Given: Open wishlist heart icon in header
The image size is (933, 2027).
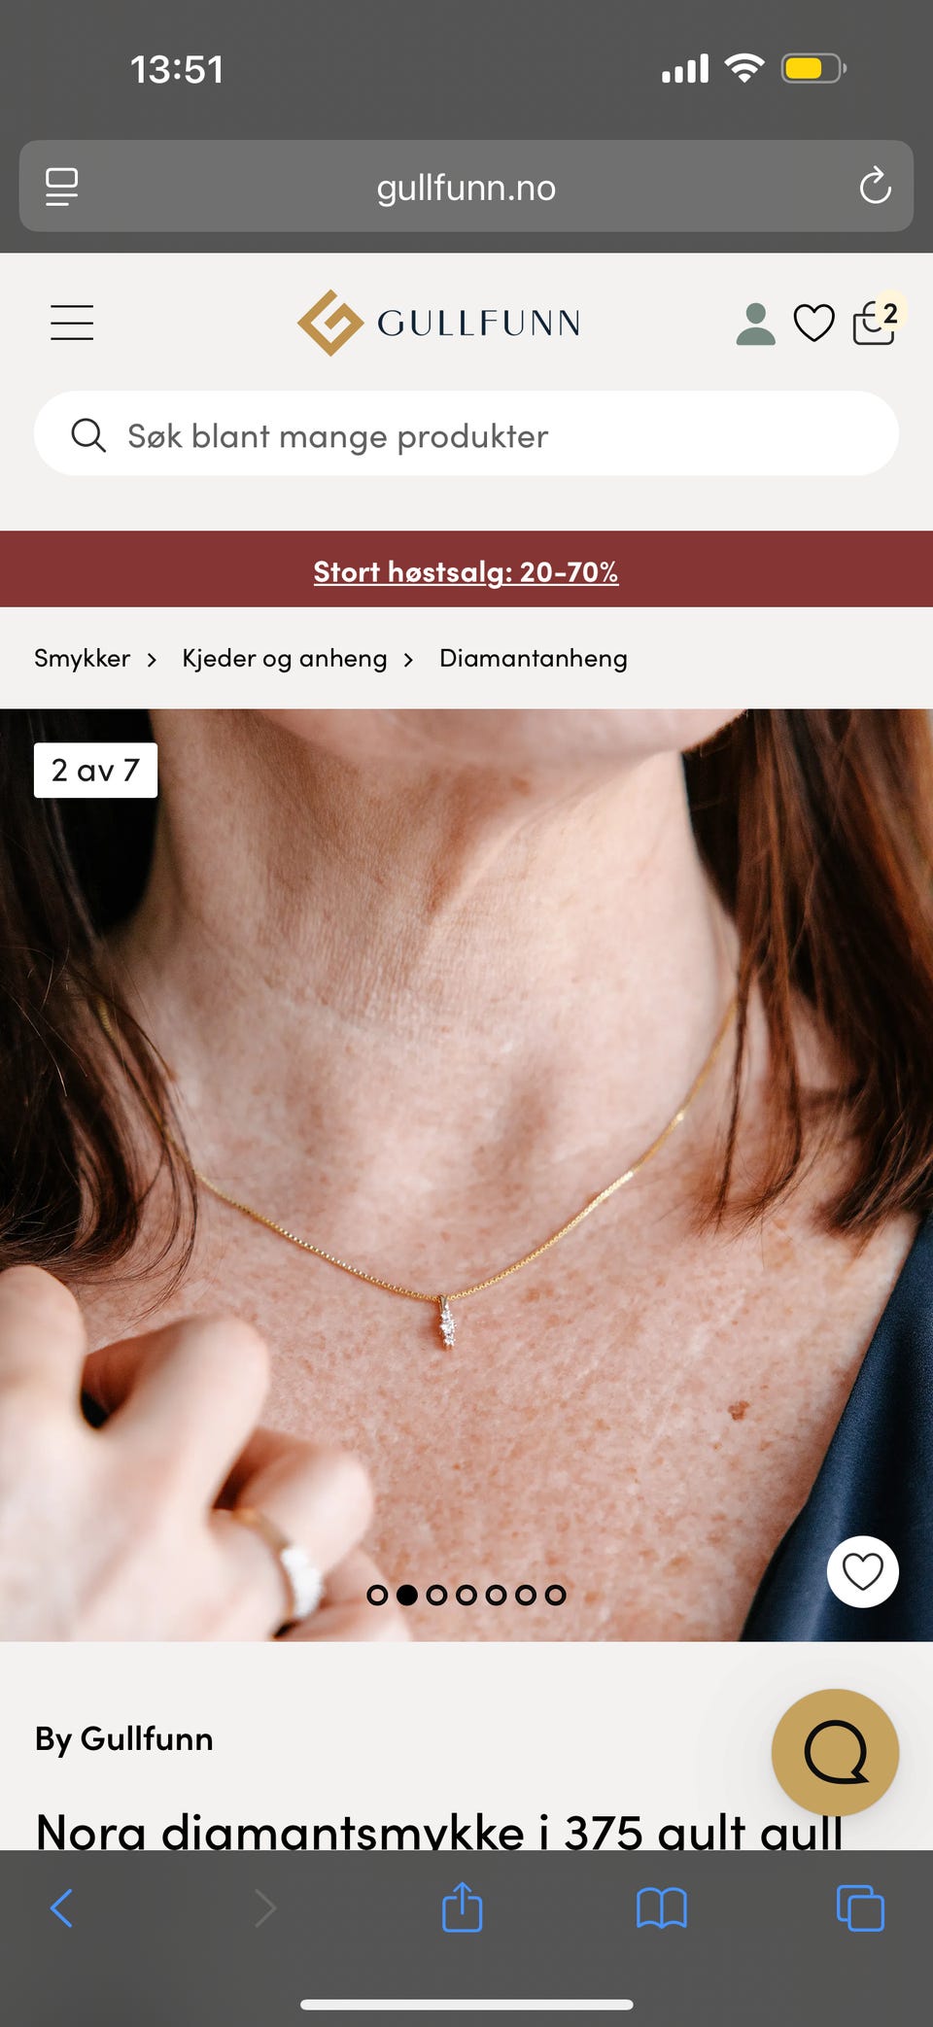Looking at the screenshot, I should tap(813, 324).
